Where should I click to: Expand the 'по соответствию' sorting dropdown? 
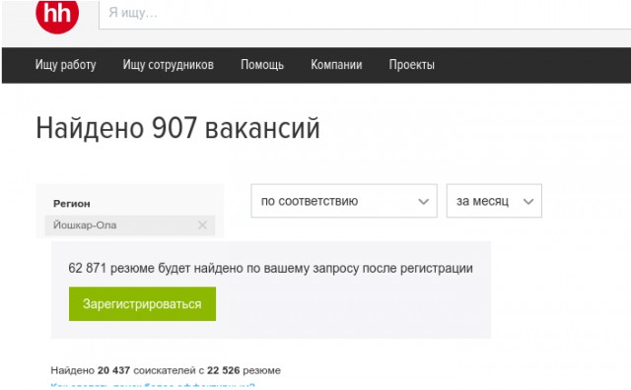coord(344,201)
